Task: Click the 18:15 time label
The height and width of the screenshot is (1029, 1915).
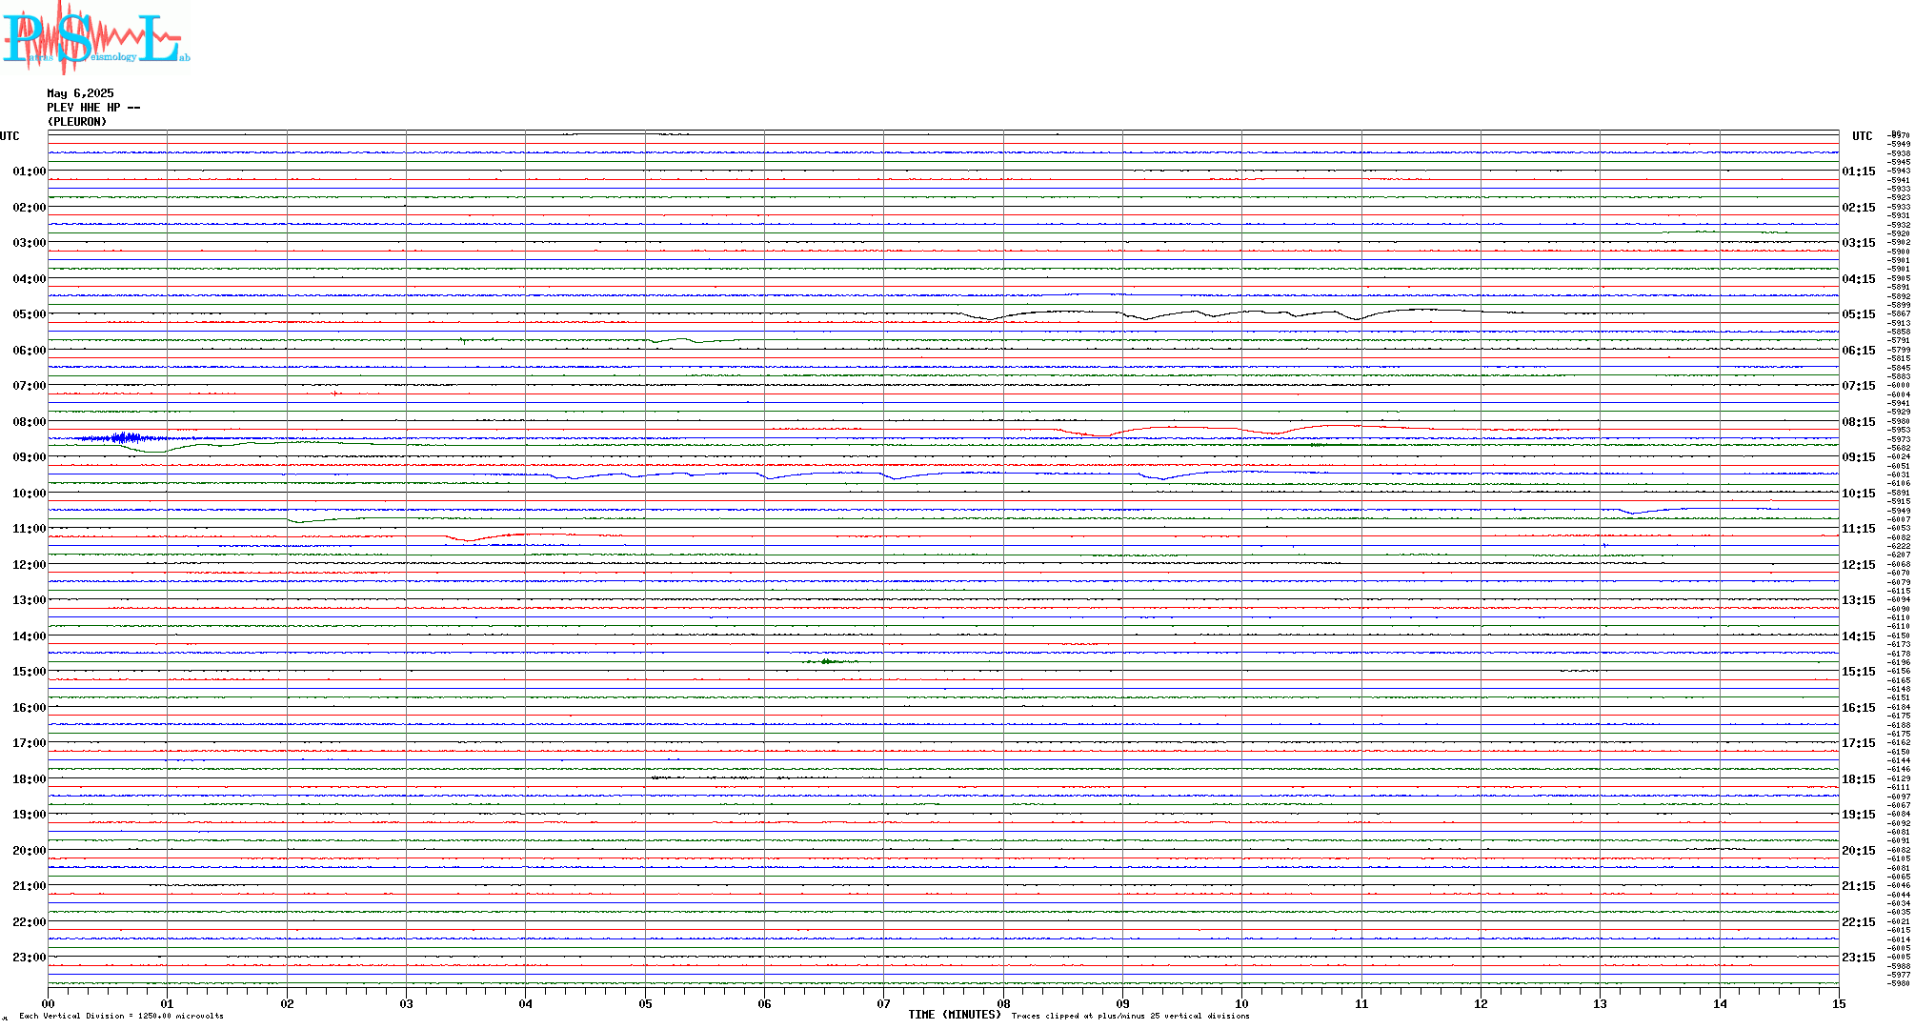Action: 1859,779
